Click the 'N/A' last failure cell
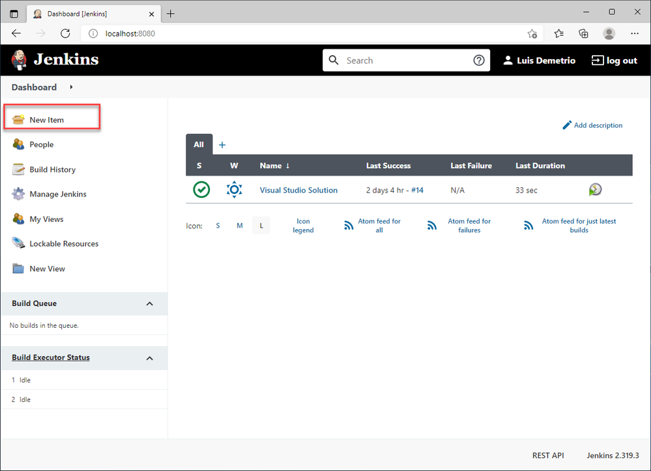This screenshot has height=471, width=651. (x=457, y=191)
